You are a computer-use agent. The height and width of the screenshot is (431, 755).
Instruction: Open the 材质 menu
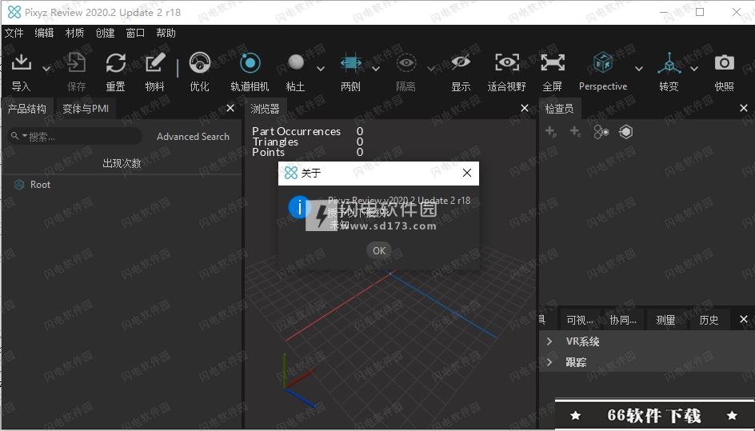coord(74,33)
